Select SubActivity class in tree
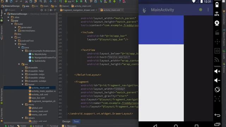The image size is (226, 127). [x=37, y=61]
